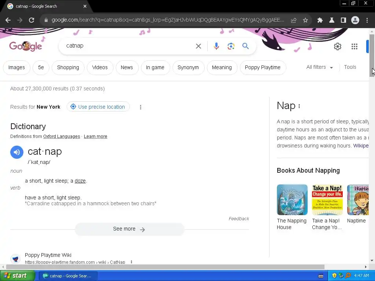Open Chrome Labs flask icon

tap(332, 20)
